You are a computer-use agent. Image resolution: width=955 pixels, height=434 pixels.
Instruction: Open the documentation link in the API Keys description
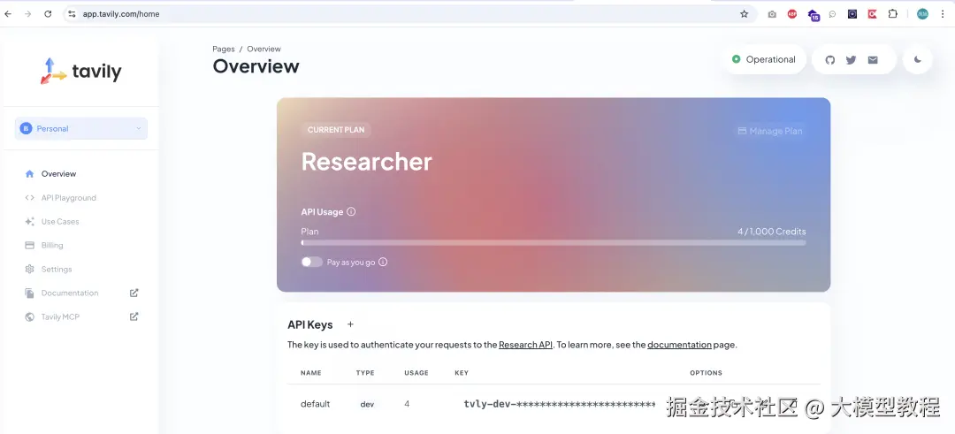coord(679,345)
